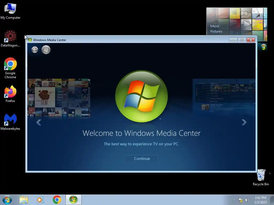Click the Show Desktop strip at the taskbar end
This screenshot has width=274, height=205.
[x=272, y=200]
